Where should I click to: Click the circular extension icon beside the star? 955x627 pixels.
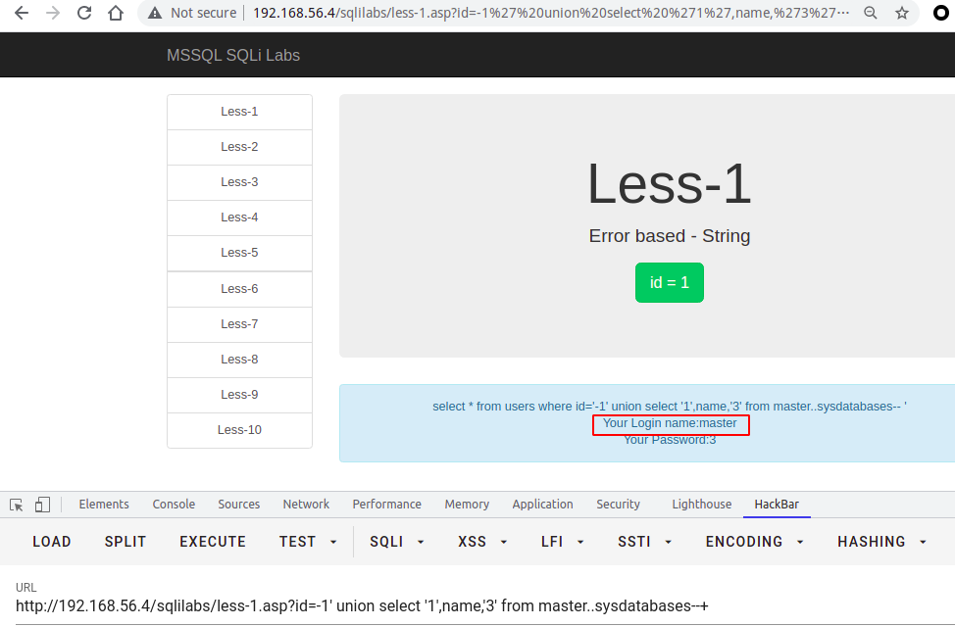tap(941, 13)
